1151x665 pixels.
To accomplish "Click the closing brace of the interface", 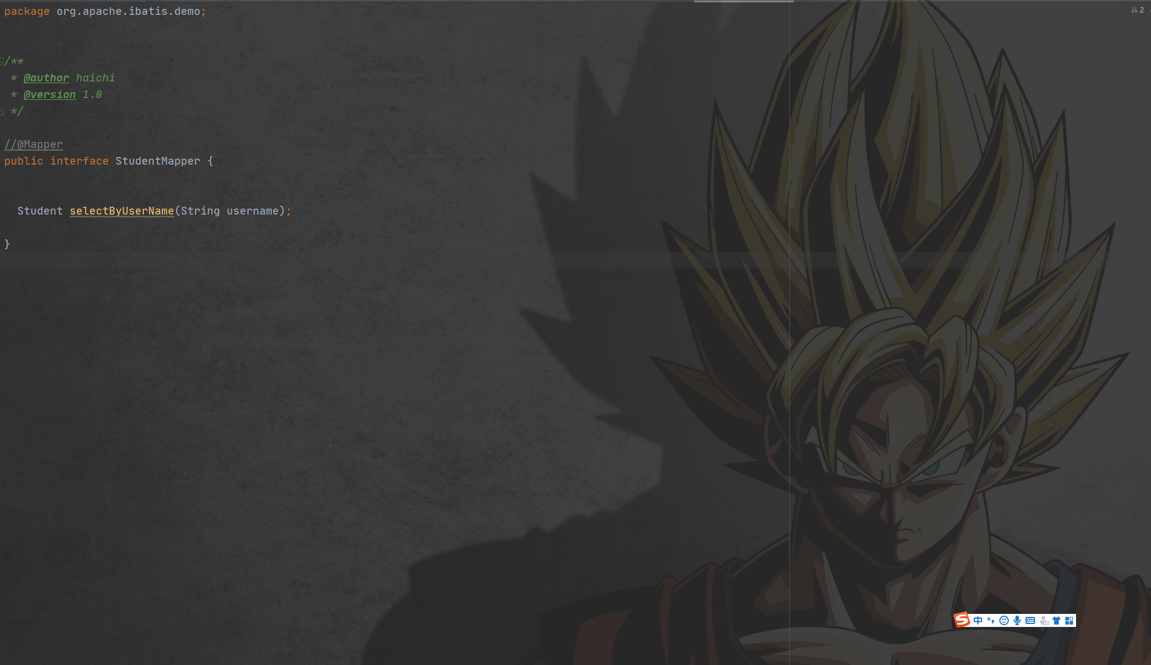I will pos(7,244).
